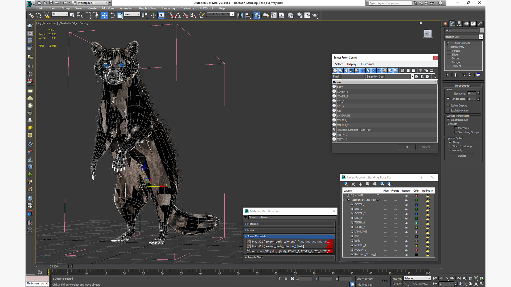
Task: Click the Select Object tool icon
Action: [x=73, y=15]
